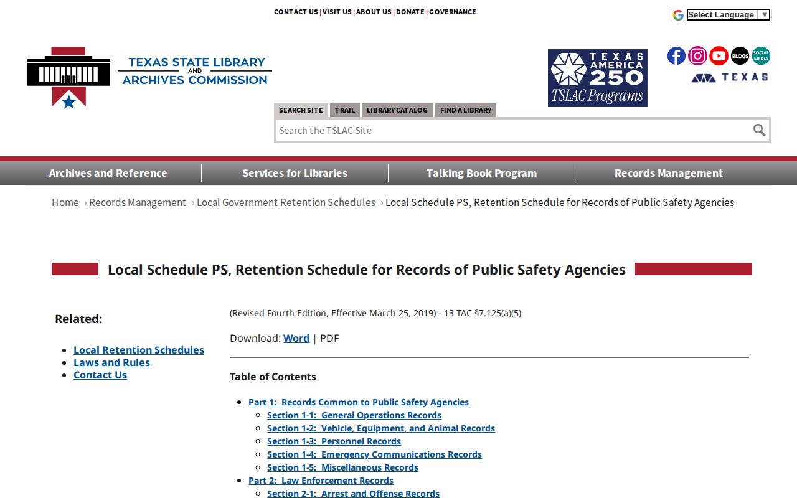The width and height of the screenshot is (797, 498).
Task: Open Section 1-1: General Operations Records
Action: pyautogui.click(x=354, y=415)
